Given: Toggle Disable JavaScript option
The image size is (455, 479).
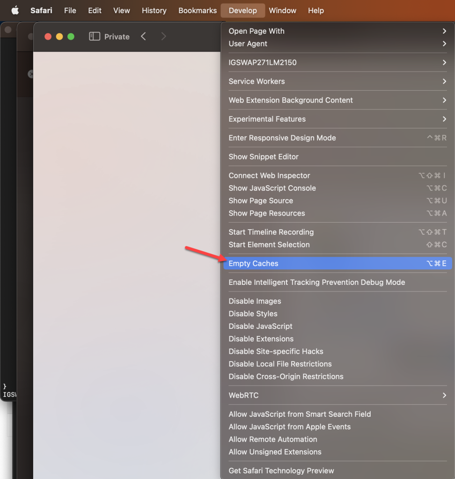Looking at the screenshot, I should 338,326.
